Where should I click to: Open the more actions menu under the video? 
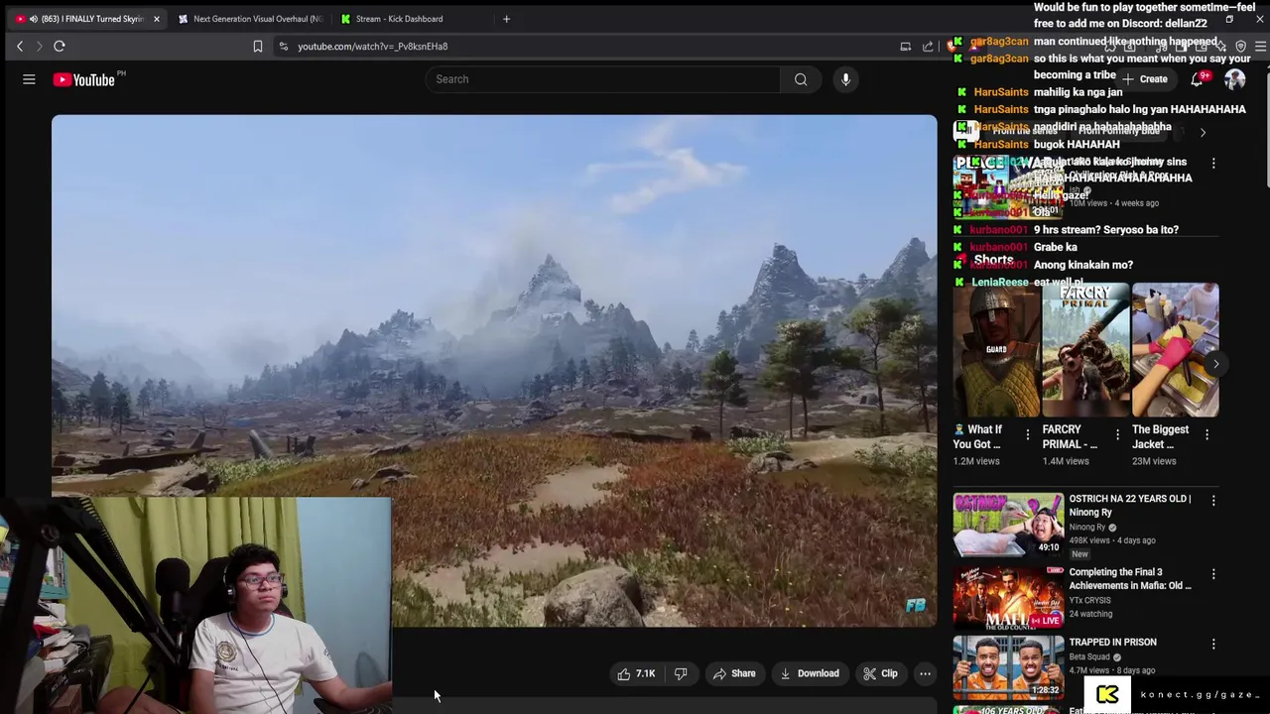pos(925,673)
